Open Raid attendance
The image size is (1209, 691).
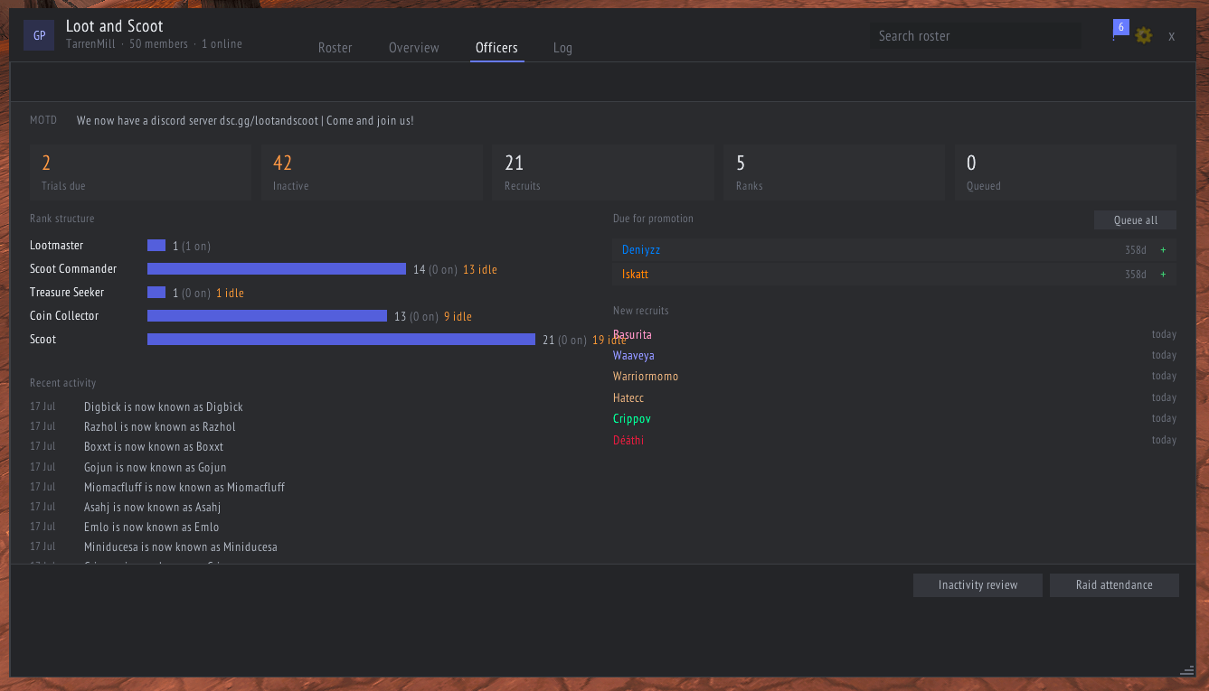click(1114, 585)
